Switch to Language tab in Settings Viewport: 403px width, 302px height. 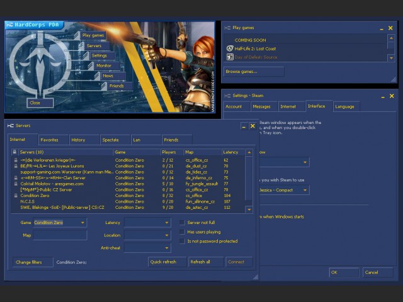(346, 106)
